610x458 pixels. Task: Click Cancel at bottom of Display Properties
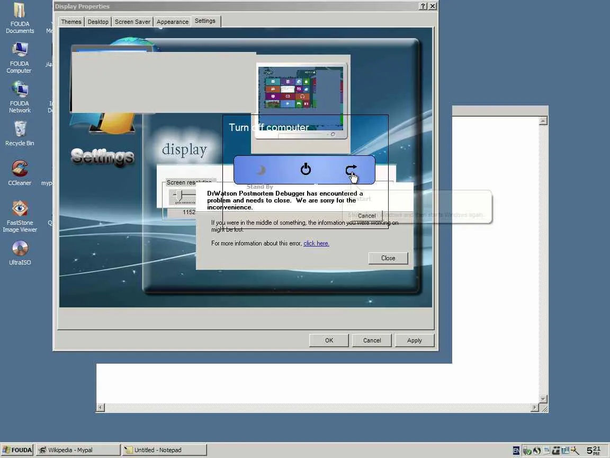click(372, 340)
